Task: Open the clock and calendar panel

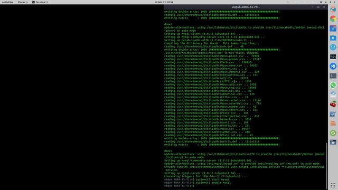Action: point(164,2)
